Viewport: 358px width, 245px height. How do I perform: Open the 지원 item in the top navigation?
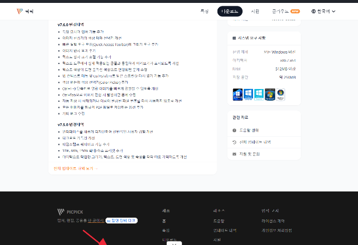pos(255,11)
